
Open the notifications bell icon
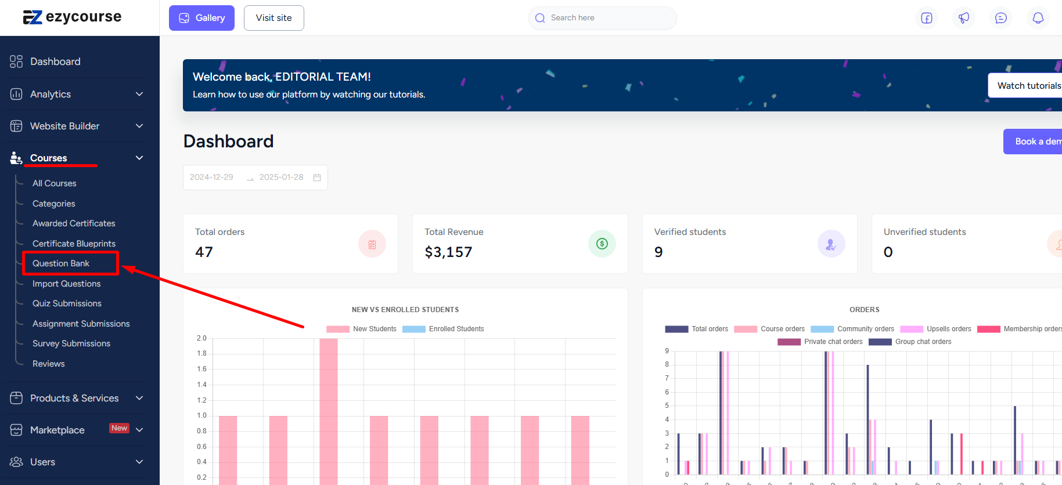1038,18
